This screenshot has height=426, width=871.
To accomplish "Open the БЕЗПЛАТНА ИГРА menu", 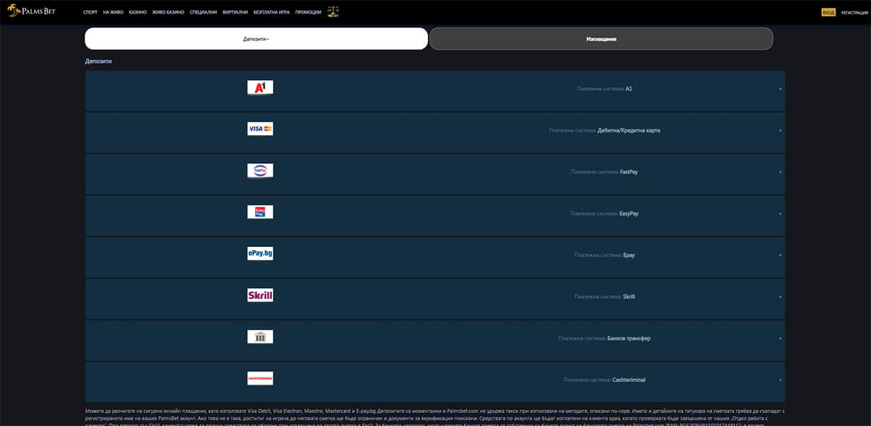I will point(273,12).
